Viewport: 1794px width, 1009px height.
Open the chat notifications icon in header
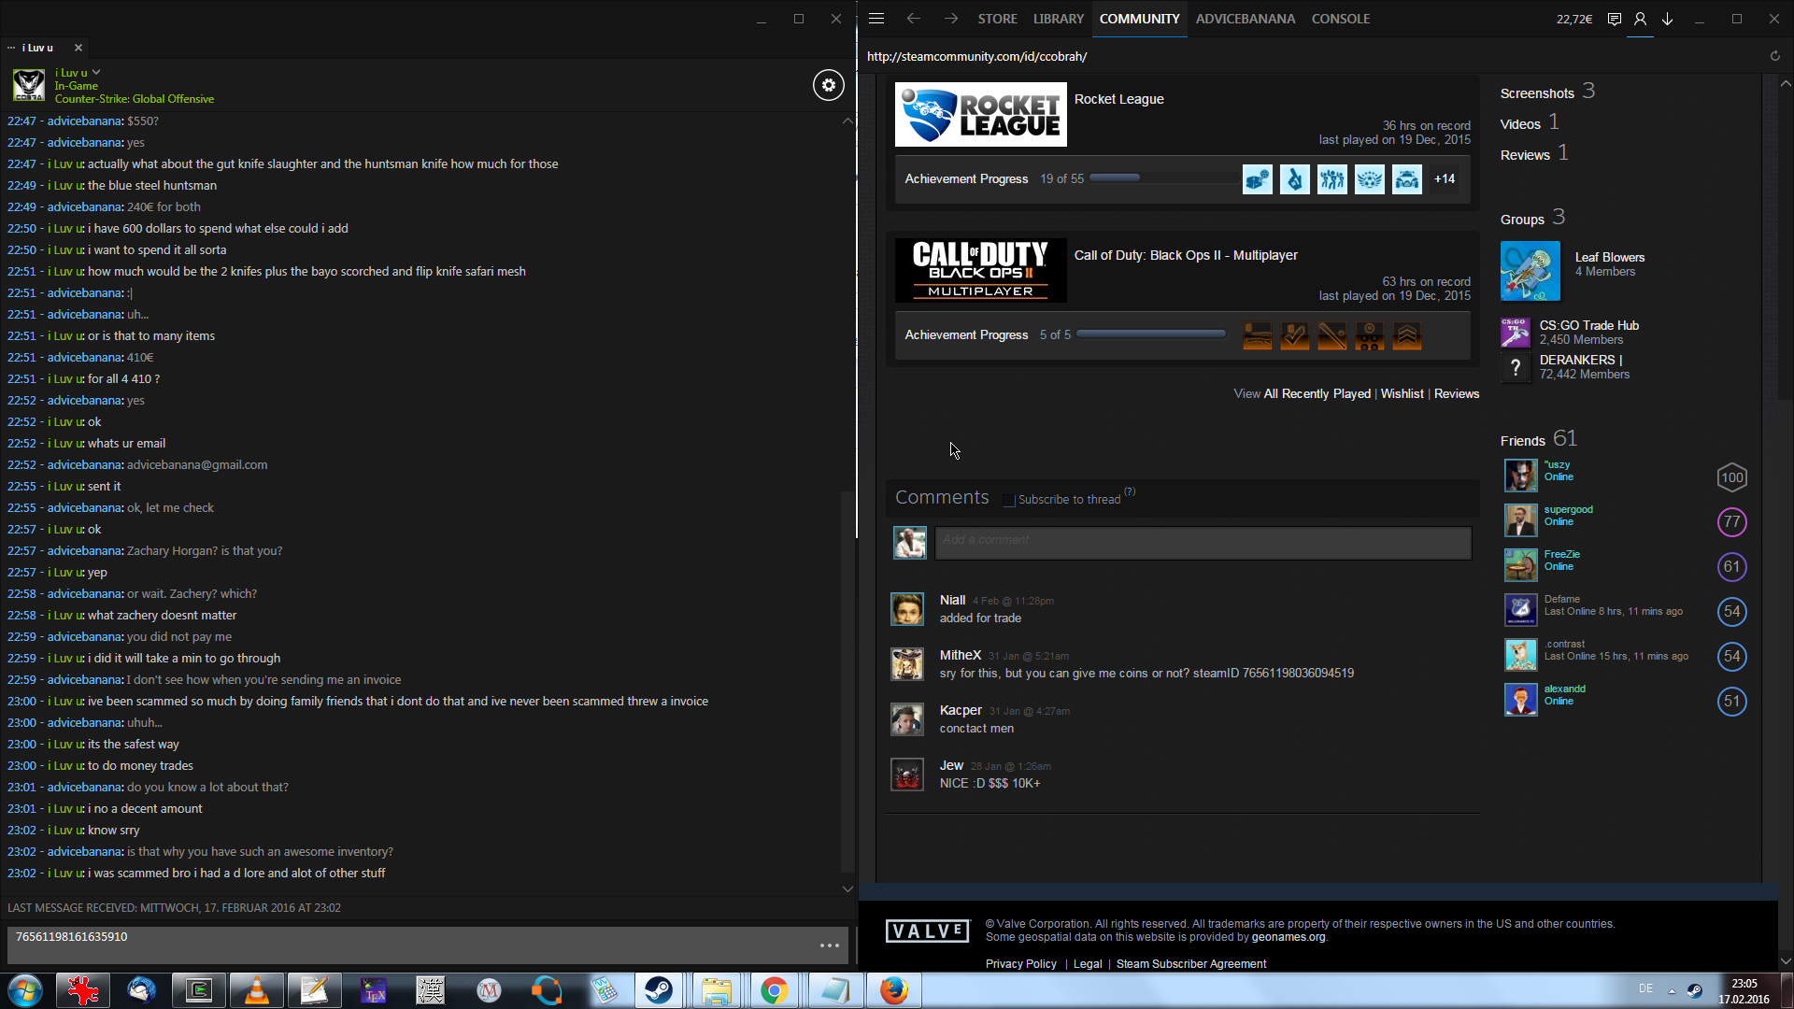tap(1614, 19)
